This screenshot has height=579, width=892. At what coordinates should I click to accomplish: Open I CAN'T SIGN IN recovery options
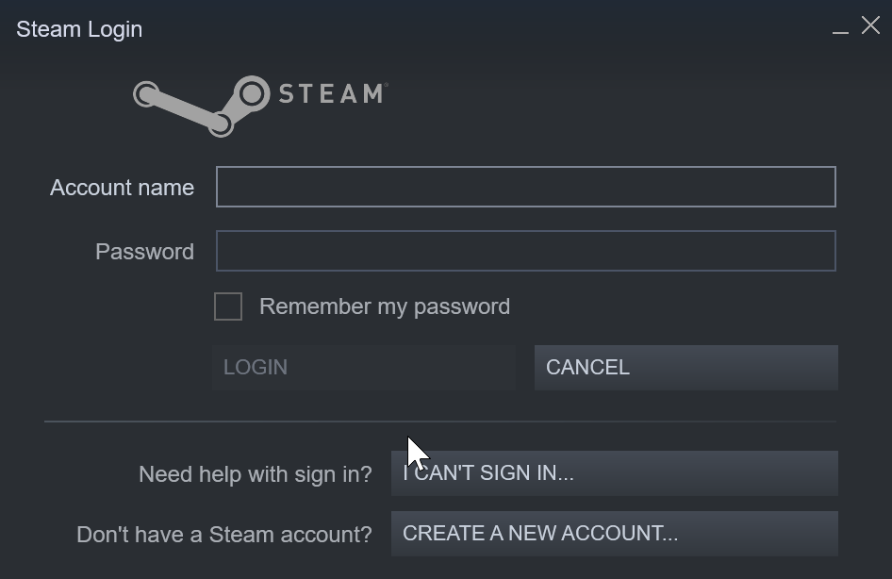tap(614, 473)
